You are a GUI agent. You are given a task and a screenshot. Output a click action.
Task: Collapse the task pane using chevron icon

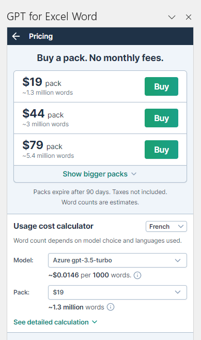[172, 17]
